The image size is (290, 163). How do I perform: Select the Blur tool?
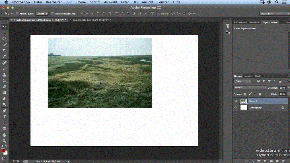[x=4, y=98]
